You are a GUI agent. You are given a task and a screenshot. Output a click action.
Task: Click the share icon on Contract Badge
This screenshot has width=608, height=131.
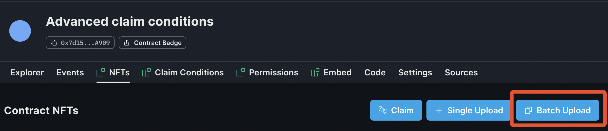click(127, 43)
